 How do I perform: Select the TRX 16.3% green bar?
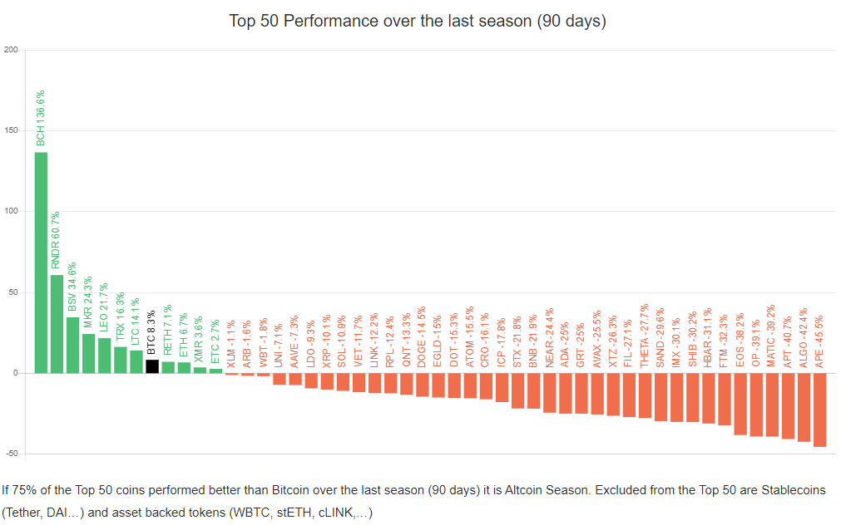(120, 360)
